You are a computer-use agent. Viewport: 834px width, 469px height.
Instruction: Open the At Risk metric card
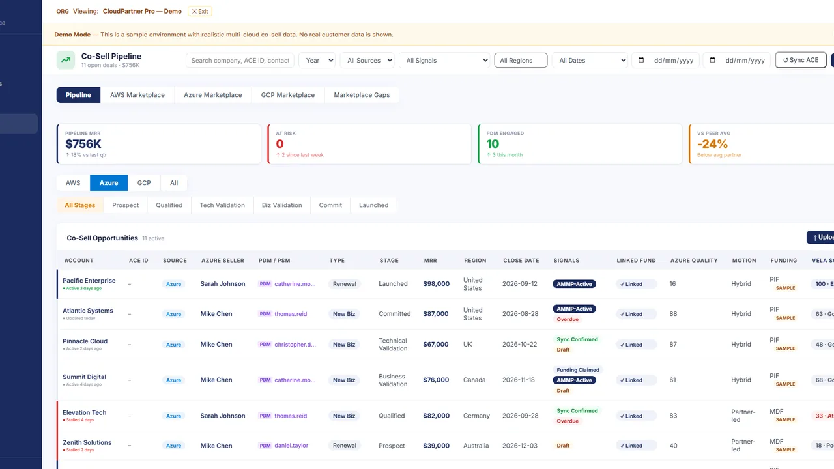(x=369, y=144)
